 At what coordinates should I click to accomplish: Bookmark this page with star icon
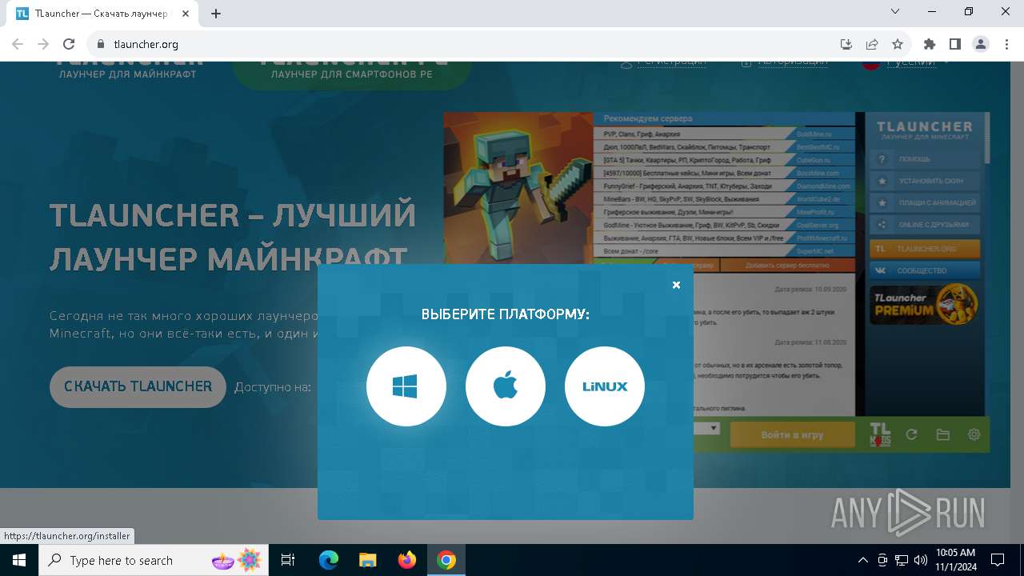(898, 45)
